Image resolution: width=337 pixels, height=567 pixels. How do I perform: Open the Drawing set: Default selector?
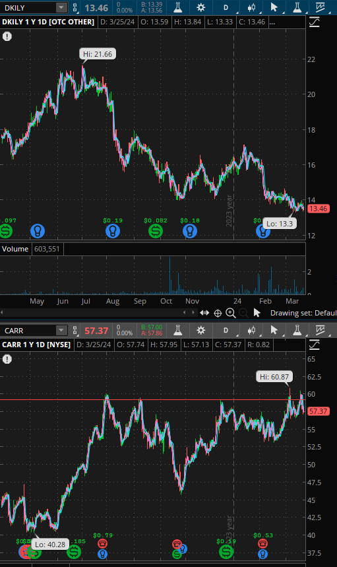(x=303, y=313)
